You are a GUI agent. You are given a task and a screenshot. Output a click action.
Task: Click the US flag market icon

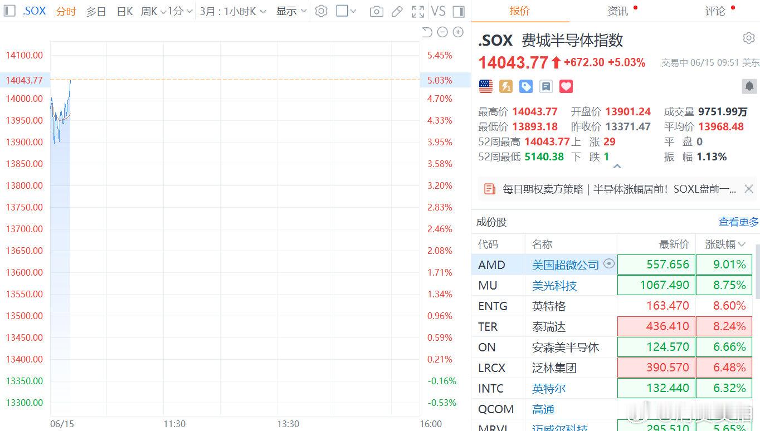pyautogui.click(x=486, y=86)
